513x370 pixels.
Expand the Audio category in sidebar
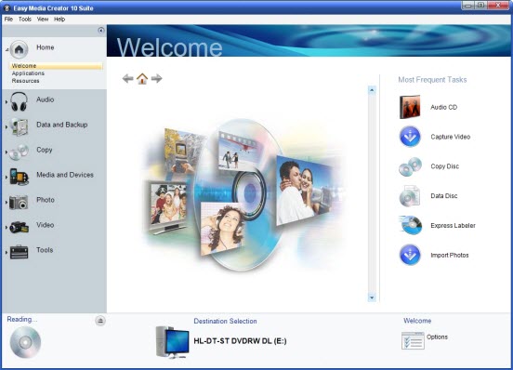point(7,102)
